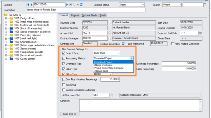The width and height of the screenshot is (211, 118).
Task: Switch to Totals tab
Action: click(x=103, y=15)
